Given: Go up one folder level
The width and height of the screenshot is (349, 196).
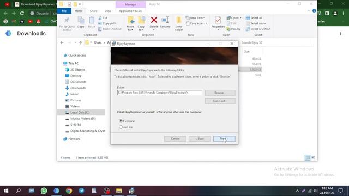Looking at the screenshot, I should click(x=81, y=42).
